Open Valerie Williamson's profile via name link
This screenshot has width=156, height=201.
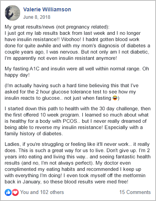pos(47,9)
